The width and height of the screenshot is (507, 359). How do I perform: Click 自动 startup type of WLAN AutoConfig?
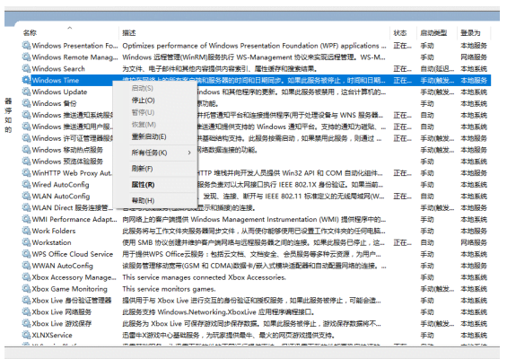tap(427, 197)
